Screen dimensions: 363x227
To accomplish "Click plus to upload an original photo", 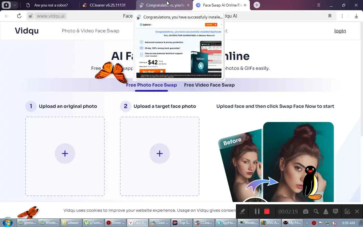I will tap(65, 154).
